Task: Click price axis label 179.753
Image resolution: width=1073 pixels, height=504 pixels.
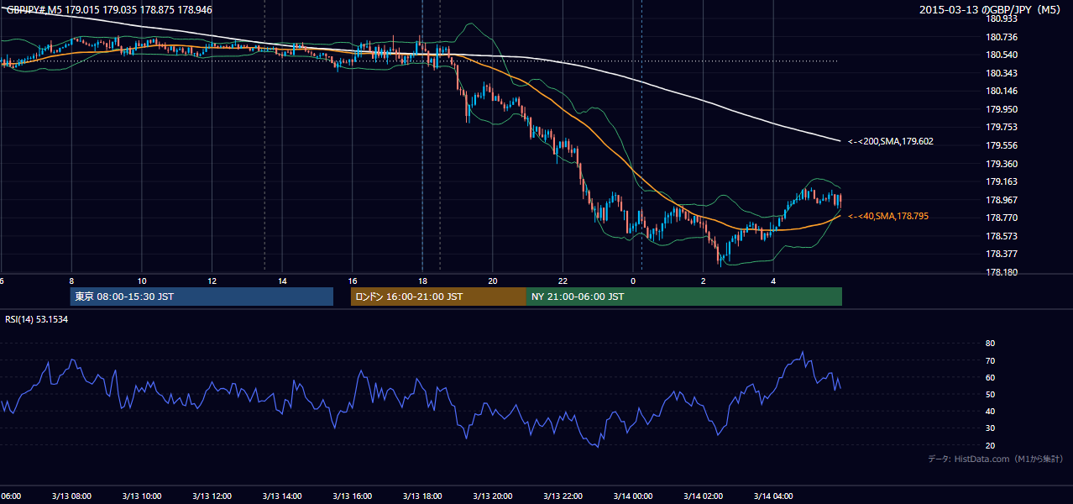Action: [x=1002, y=127]
